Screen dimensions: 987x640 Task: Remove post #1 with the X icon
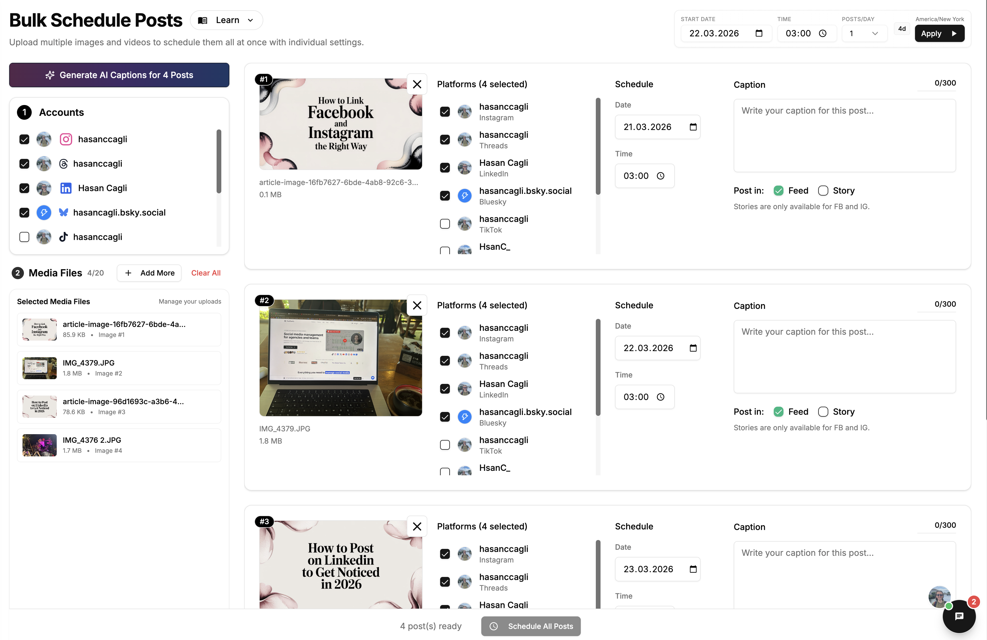click(417, 84)
